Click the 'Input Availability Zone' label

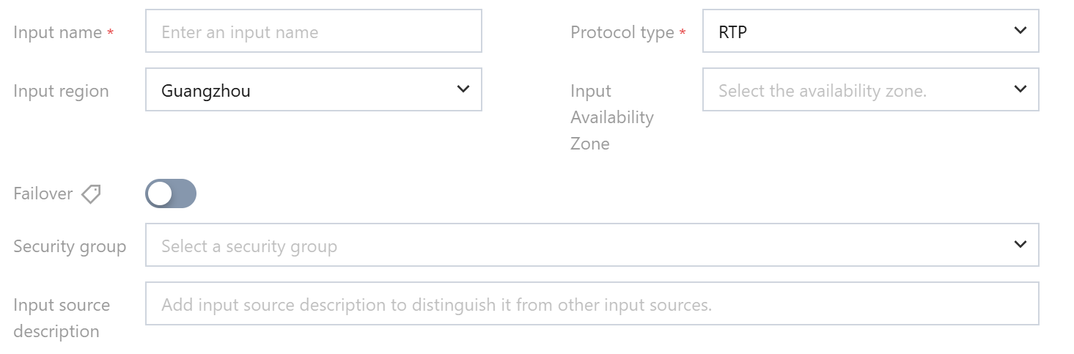coord(611,117)
